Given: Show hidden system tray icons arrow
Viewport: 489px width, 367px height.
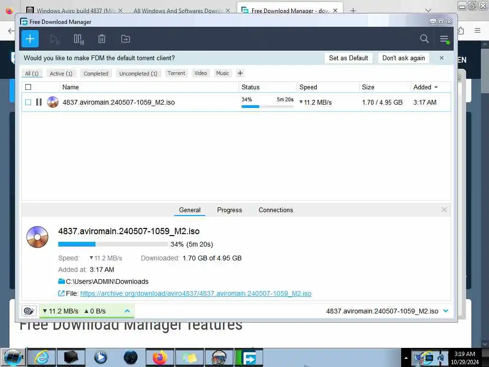Looking at the screenshot, I should (x=406, y=358).
